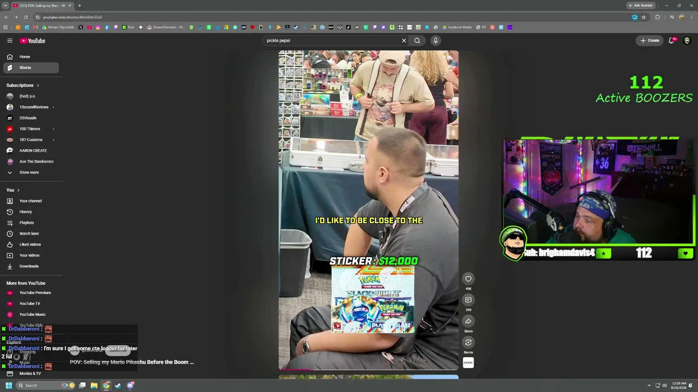Viewport: 698px width, 392px height.
Task: Open watch History
Action: pyautogui.click(x=30, y=212)
